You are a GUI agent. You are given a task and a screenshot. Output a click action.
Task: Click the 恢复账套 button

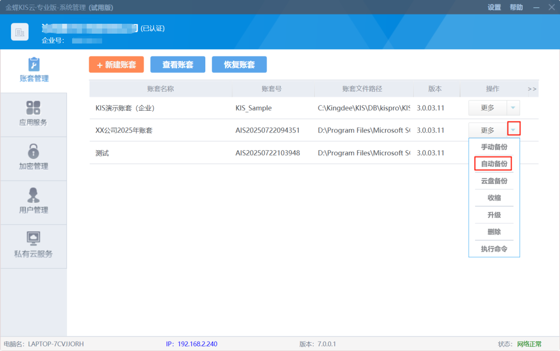click(x=239, y=65)
